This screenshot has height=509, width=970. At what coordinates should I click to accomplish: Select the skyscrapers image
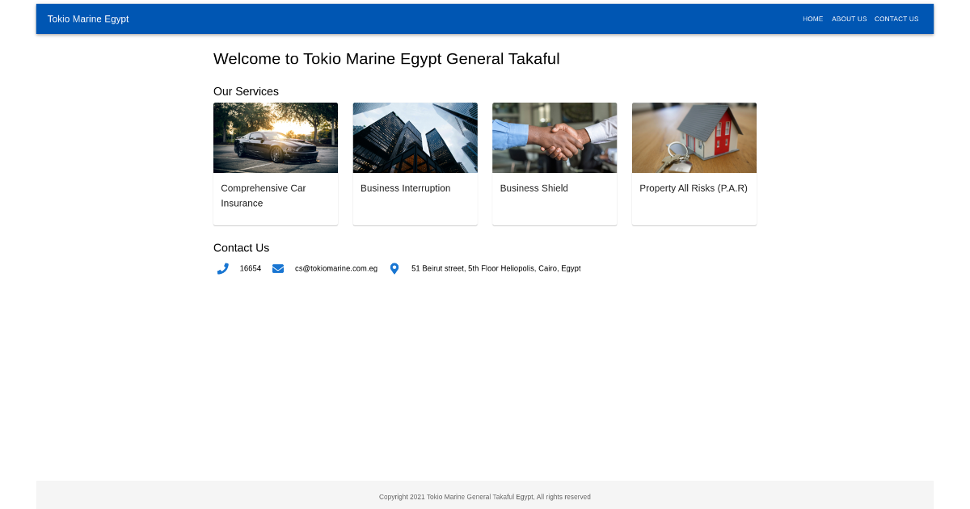[x=415, y=137]
